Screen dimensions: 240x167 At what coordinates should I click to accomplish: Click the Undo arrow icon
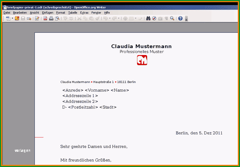tap(105, 18)
